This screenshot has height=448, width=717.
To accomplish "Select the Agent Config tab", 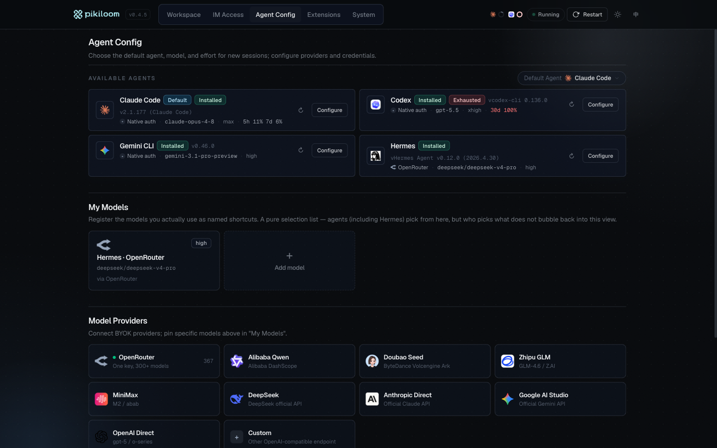I will click(275, 14).
